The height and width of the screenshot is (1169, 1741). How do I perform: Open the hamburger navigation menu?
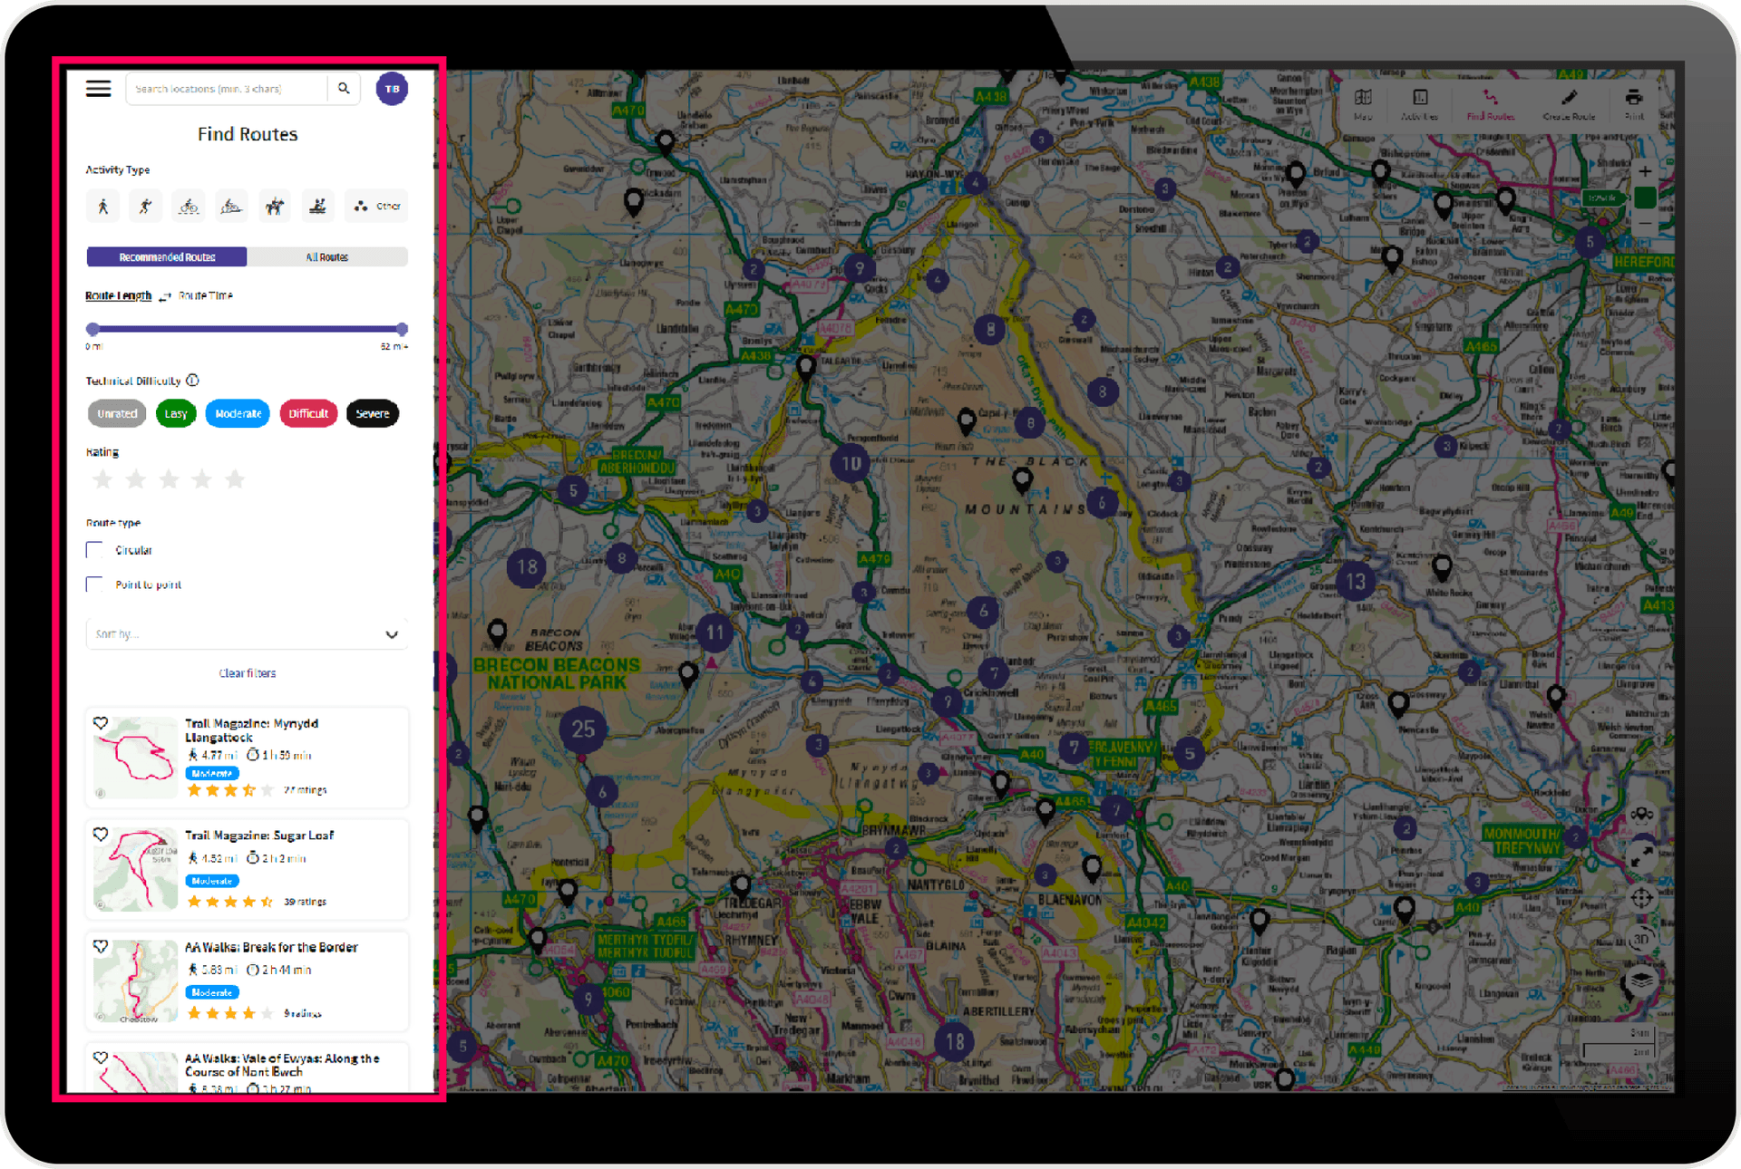(x=98, y=88)
